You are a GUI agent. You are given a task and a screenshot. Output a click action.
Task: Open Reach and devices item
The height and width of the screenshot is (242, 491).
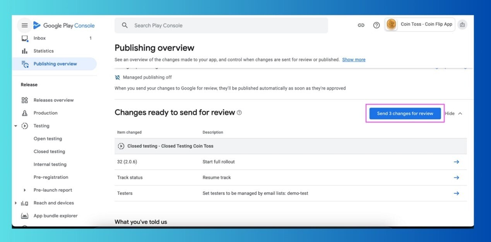tap(53, 203)
